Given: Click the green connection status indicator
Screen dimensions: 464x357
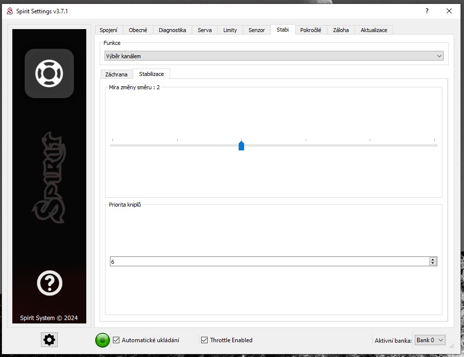Looking at the screenshot, I should coord(102,340).
